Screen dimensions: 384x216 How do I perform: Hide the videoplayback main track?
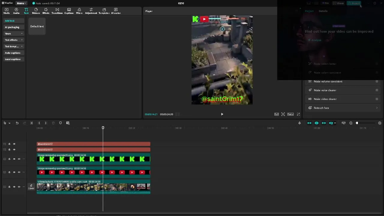(x=14, y=187)
